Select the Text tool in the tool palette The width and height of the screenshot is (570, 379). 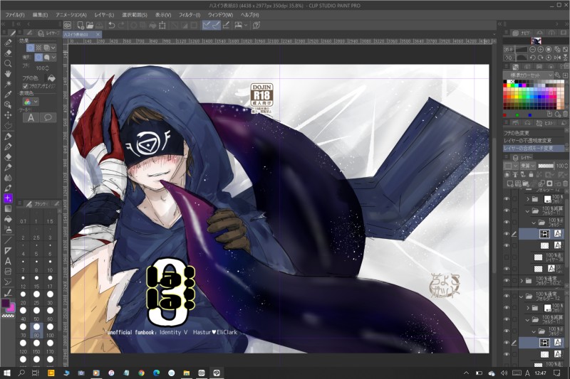pyautogui.click(x=8, y=261)
